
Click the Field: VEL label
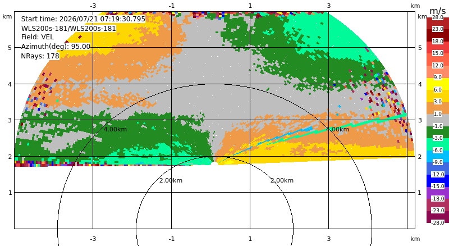click(x=38, y=37)
